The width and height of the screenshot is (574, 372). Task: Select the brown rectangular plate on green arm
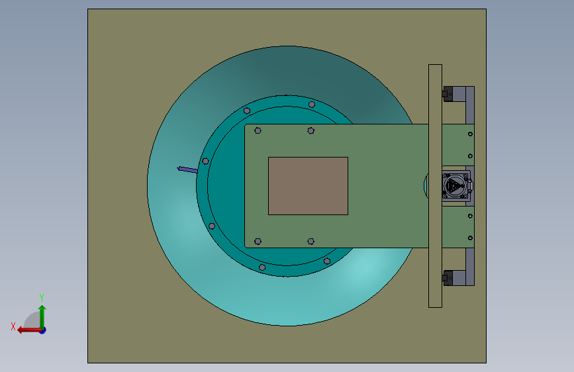tap(309, 186)
